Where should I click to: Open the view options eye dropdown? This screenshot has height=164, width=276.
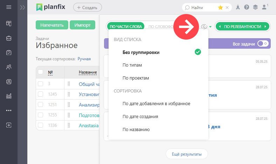pos(206,27)
